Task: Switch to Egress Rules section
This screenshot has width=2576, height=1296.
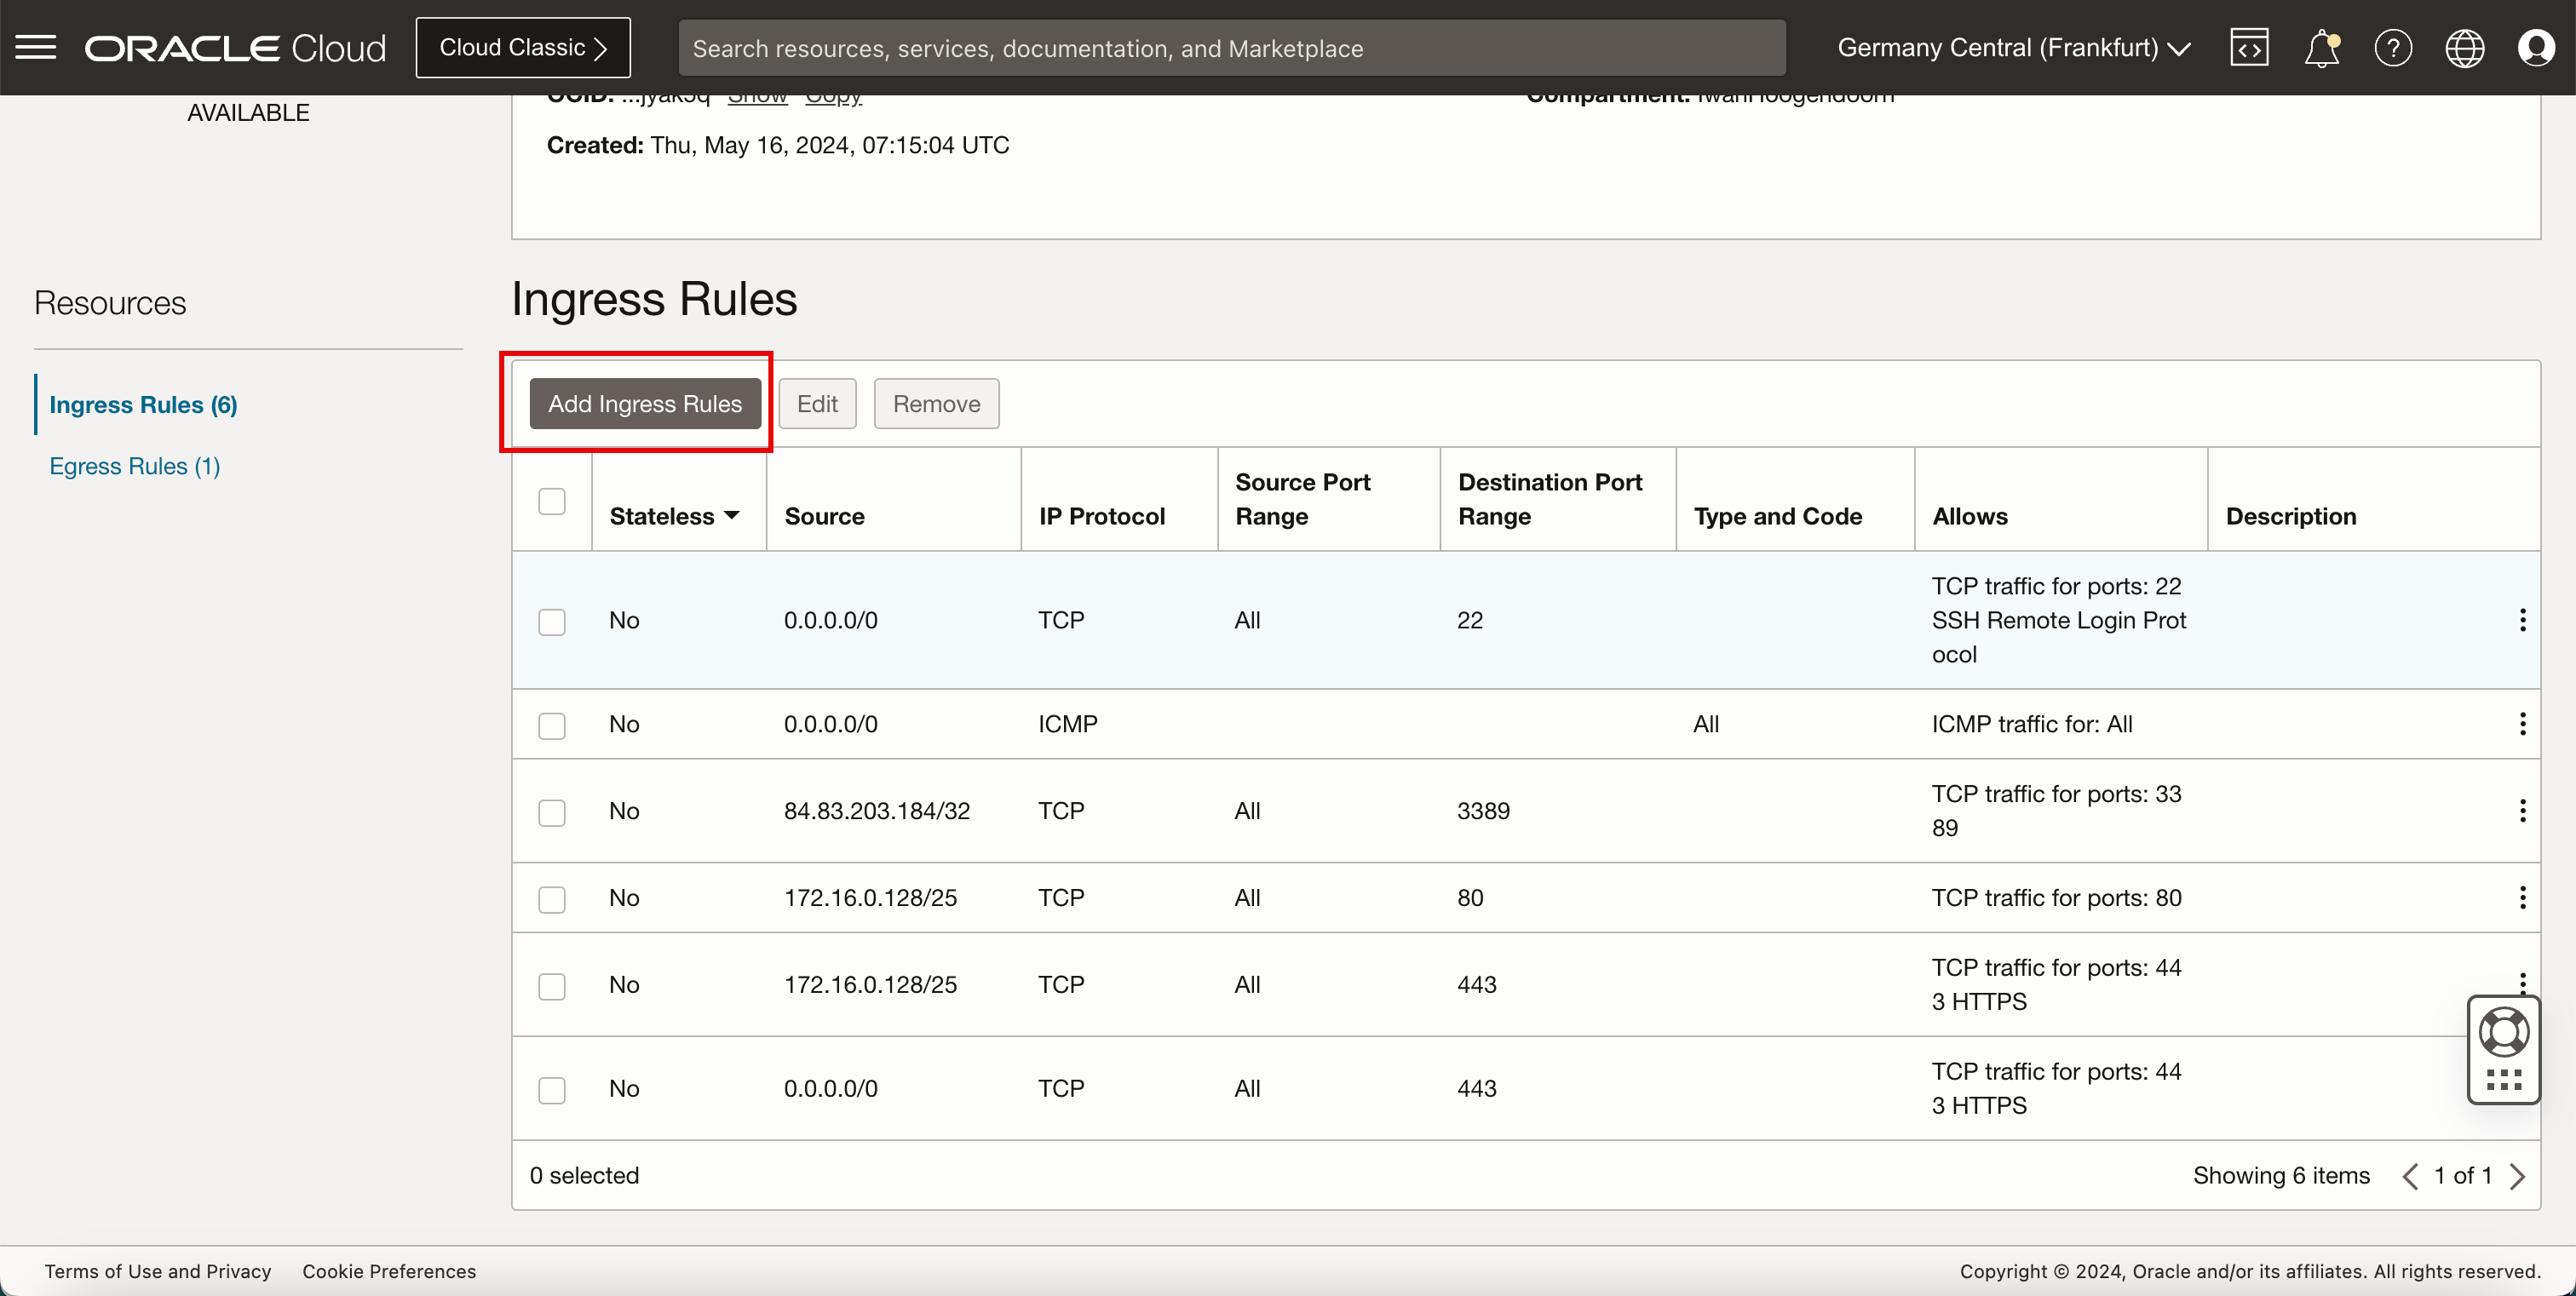Action: pyautogui.click(x=137, y=466)
